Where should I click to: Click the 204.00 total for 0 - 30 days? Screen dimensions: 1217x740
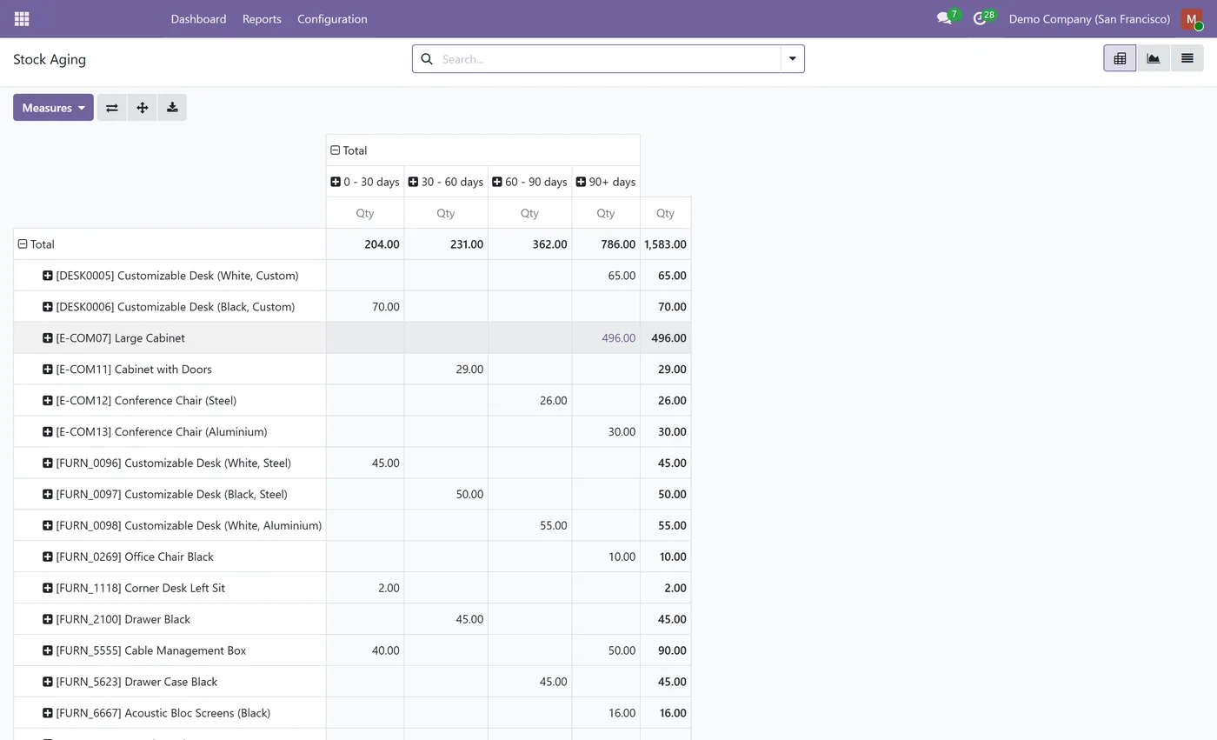click(365, 244)
